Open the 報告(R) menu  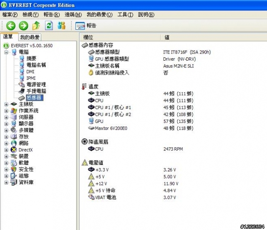click(52, 15)
